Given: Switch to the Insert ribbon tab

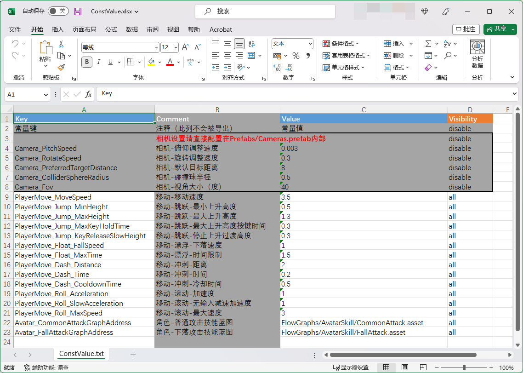Looking at the screenshot, I should [x=58, y=29].
